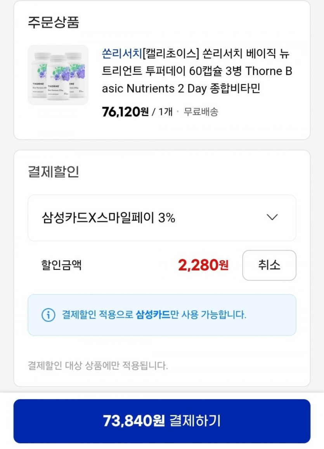Expand the payment discount chevron arrow
Screen dimensions: 324x449
(x=272, y=218)
